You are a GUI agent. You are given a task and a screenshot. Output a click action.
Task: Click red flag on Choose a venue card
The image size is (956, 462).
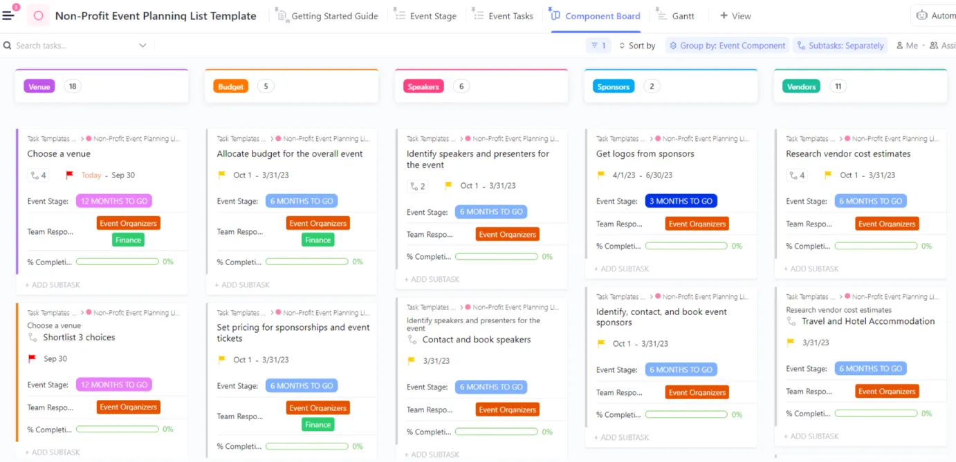[x=69, y=175]
